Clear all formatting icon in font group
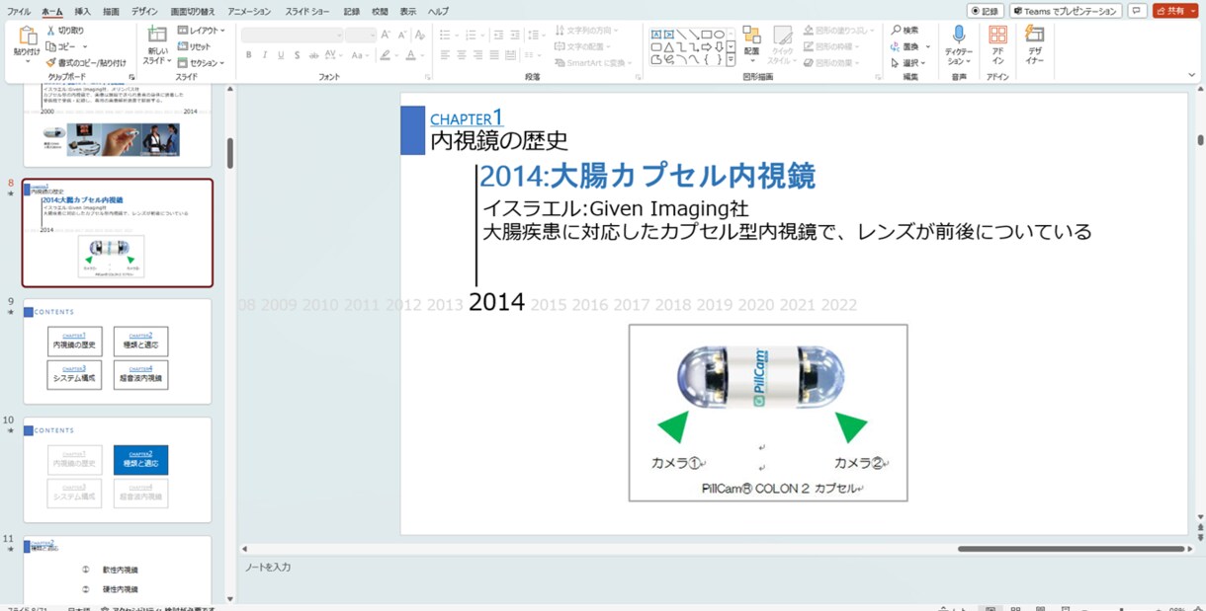This screenshot has height=611, width=1206. click(x=420, y=35)
